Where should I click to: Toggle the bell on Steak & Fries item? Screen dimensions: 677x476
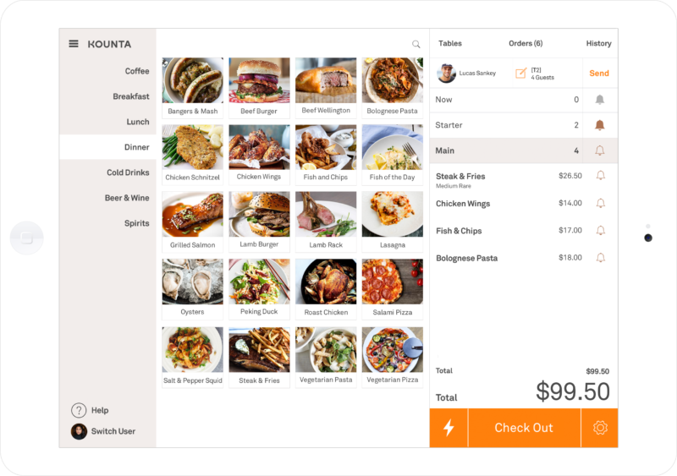[x=601, y=175]
